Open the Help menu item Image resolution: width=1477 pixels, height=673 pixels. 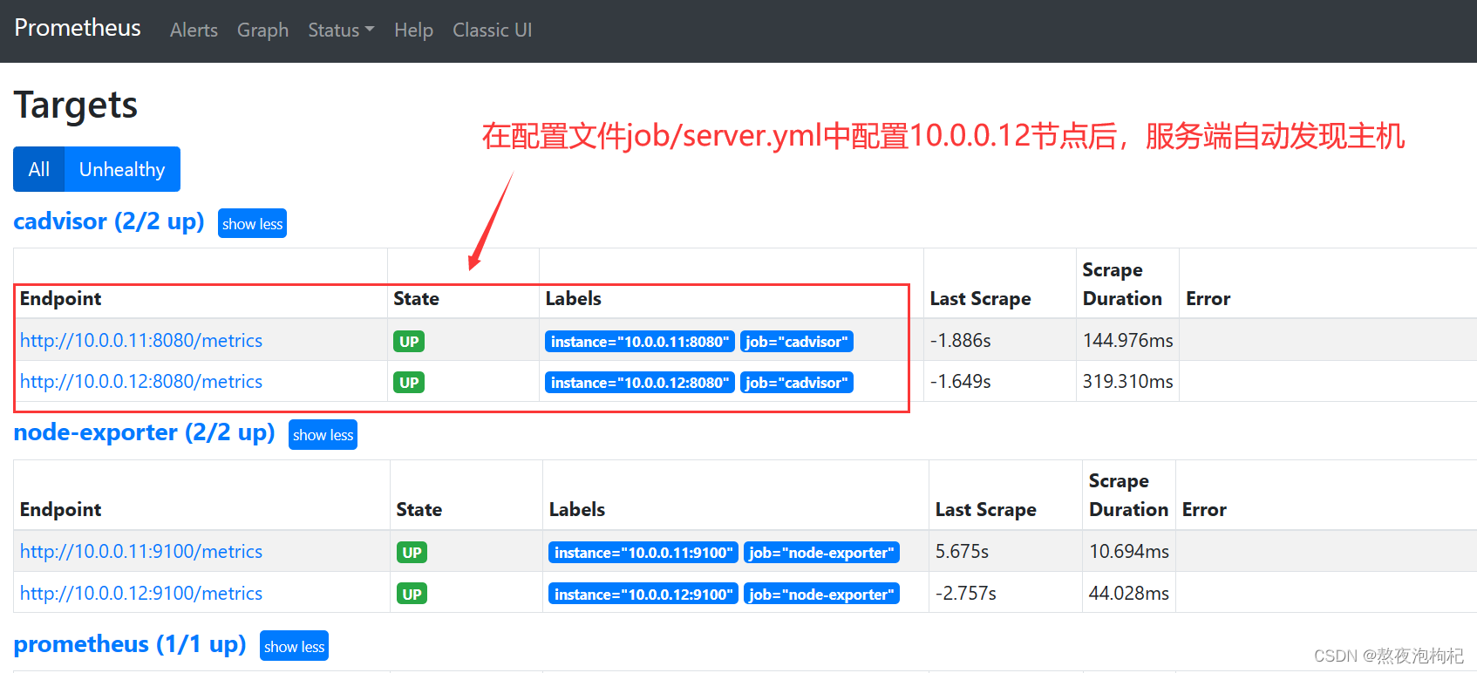click(413, 30)
